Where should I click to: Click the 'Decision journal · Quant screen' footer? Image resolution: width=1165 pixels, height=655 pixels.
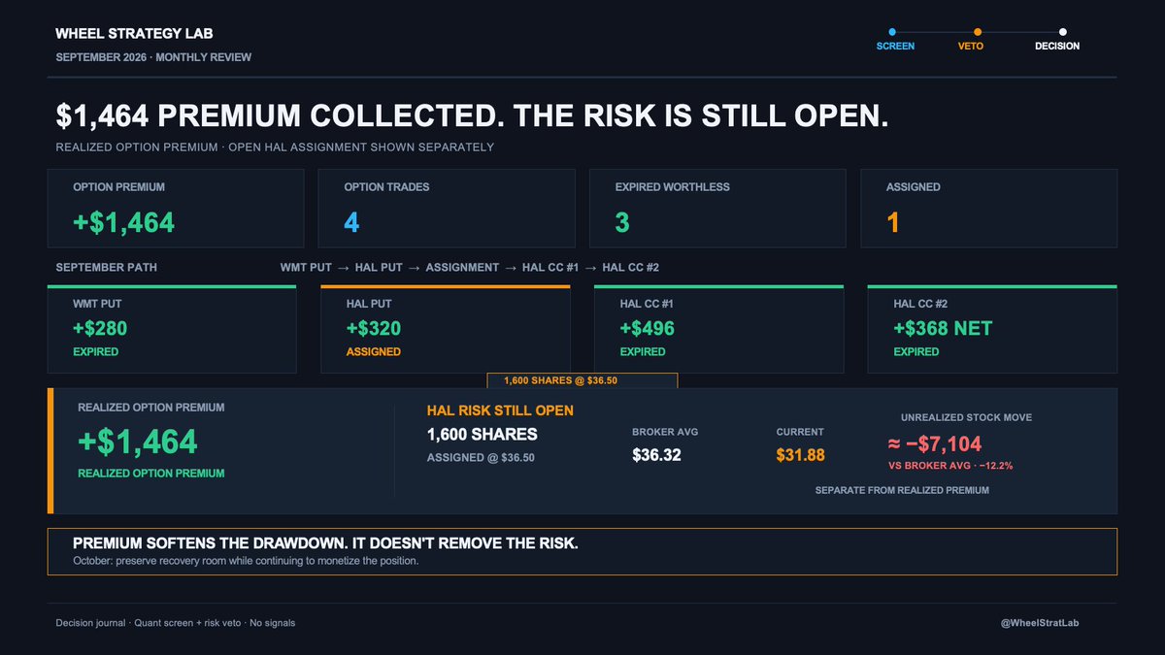(x=176, y=623)
